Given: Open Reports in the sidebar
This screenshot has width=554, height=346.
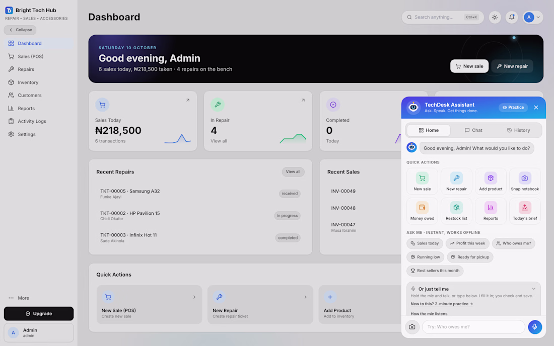Looking at the screenshot, I should click(x=39, y=108).
